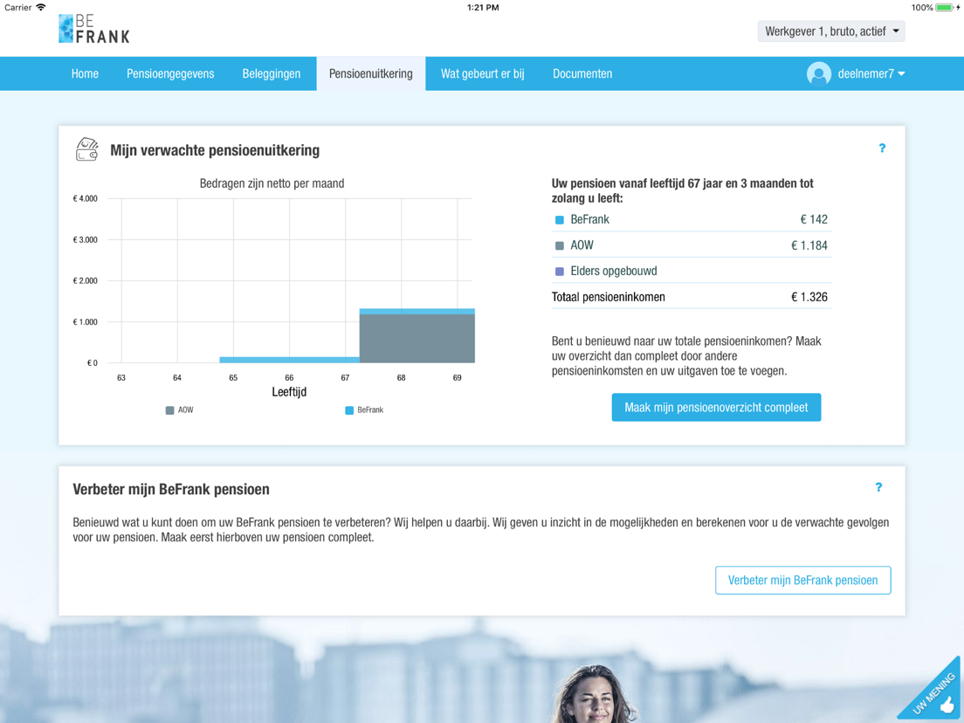Image resolution: width=964 pixels, height=723 pixels.
Task: Click the € 4.000 axis value
Action: pyautogui.click(x=85, y=198)
